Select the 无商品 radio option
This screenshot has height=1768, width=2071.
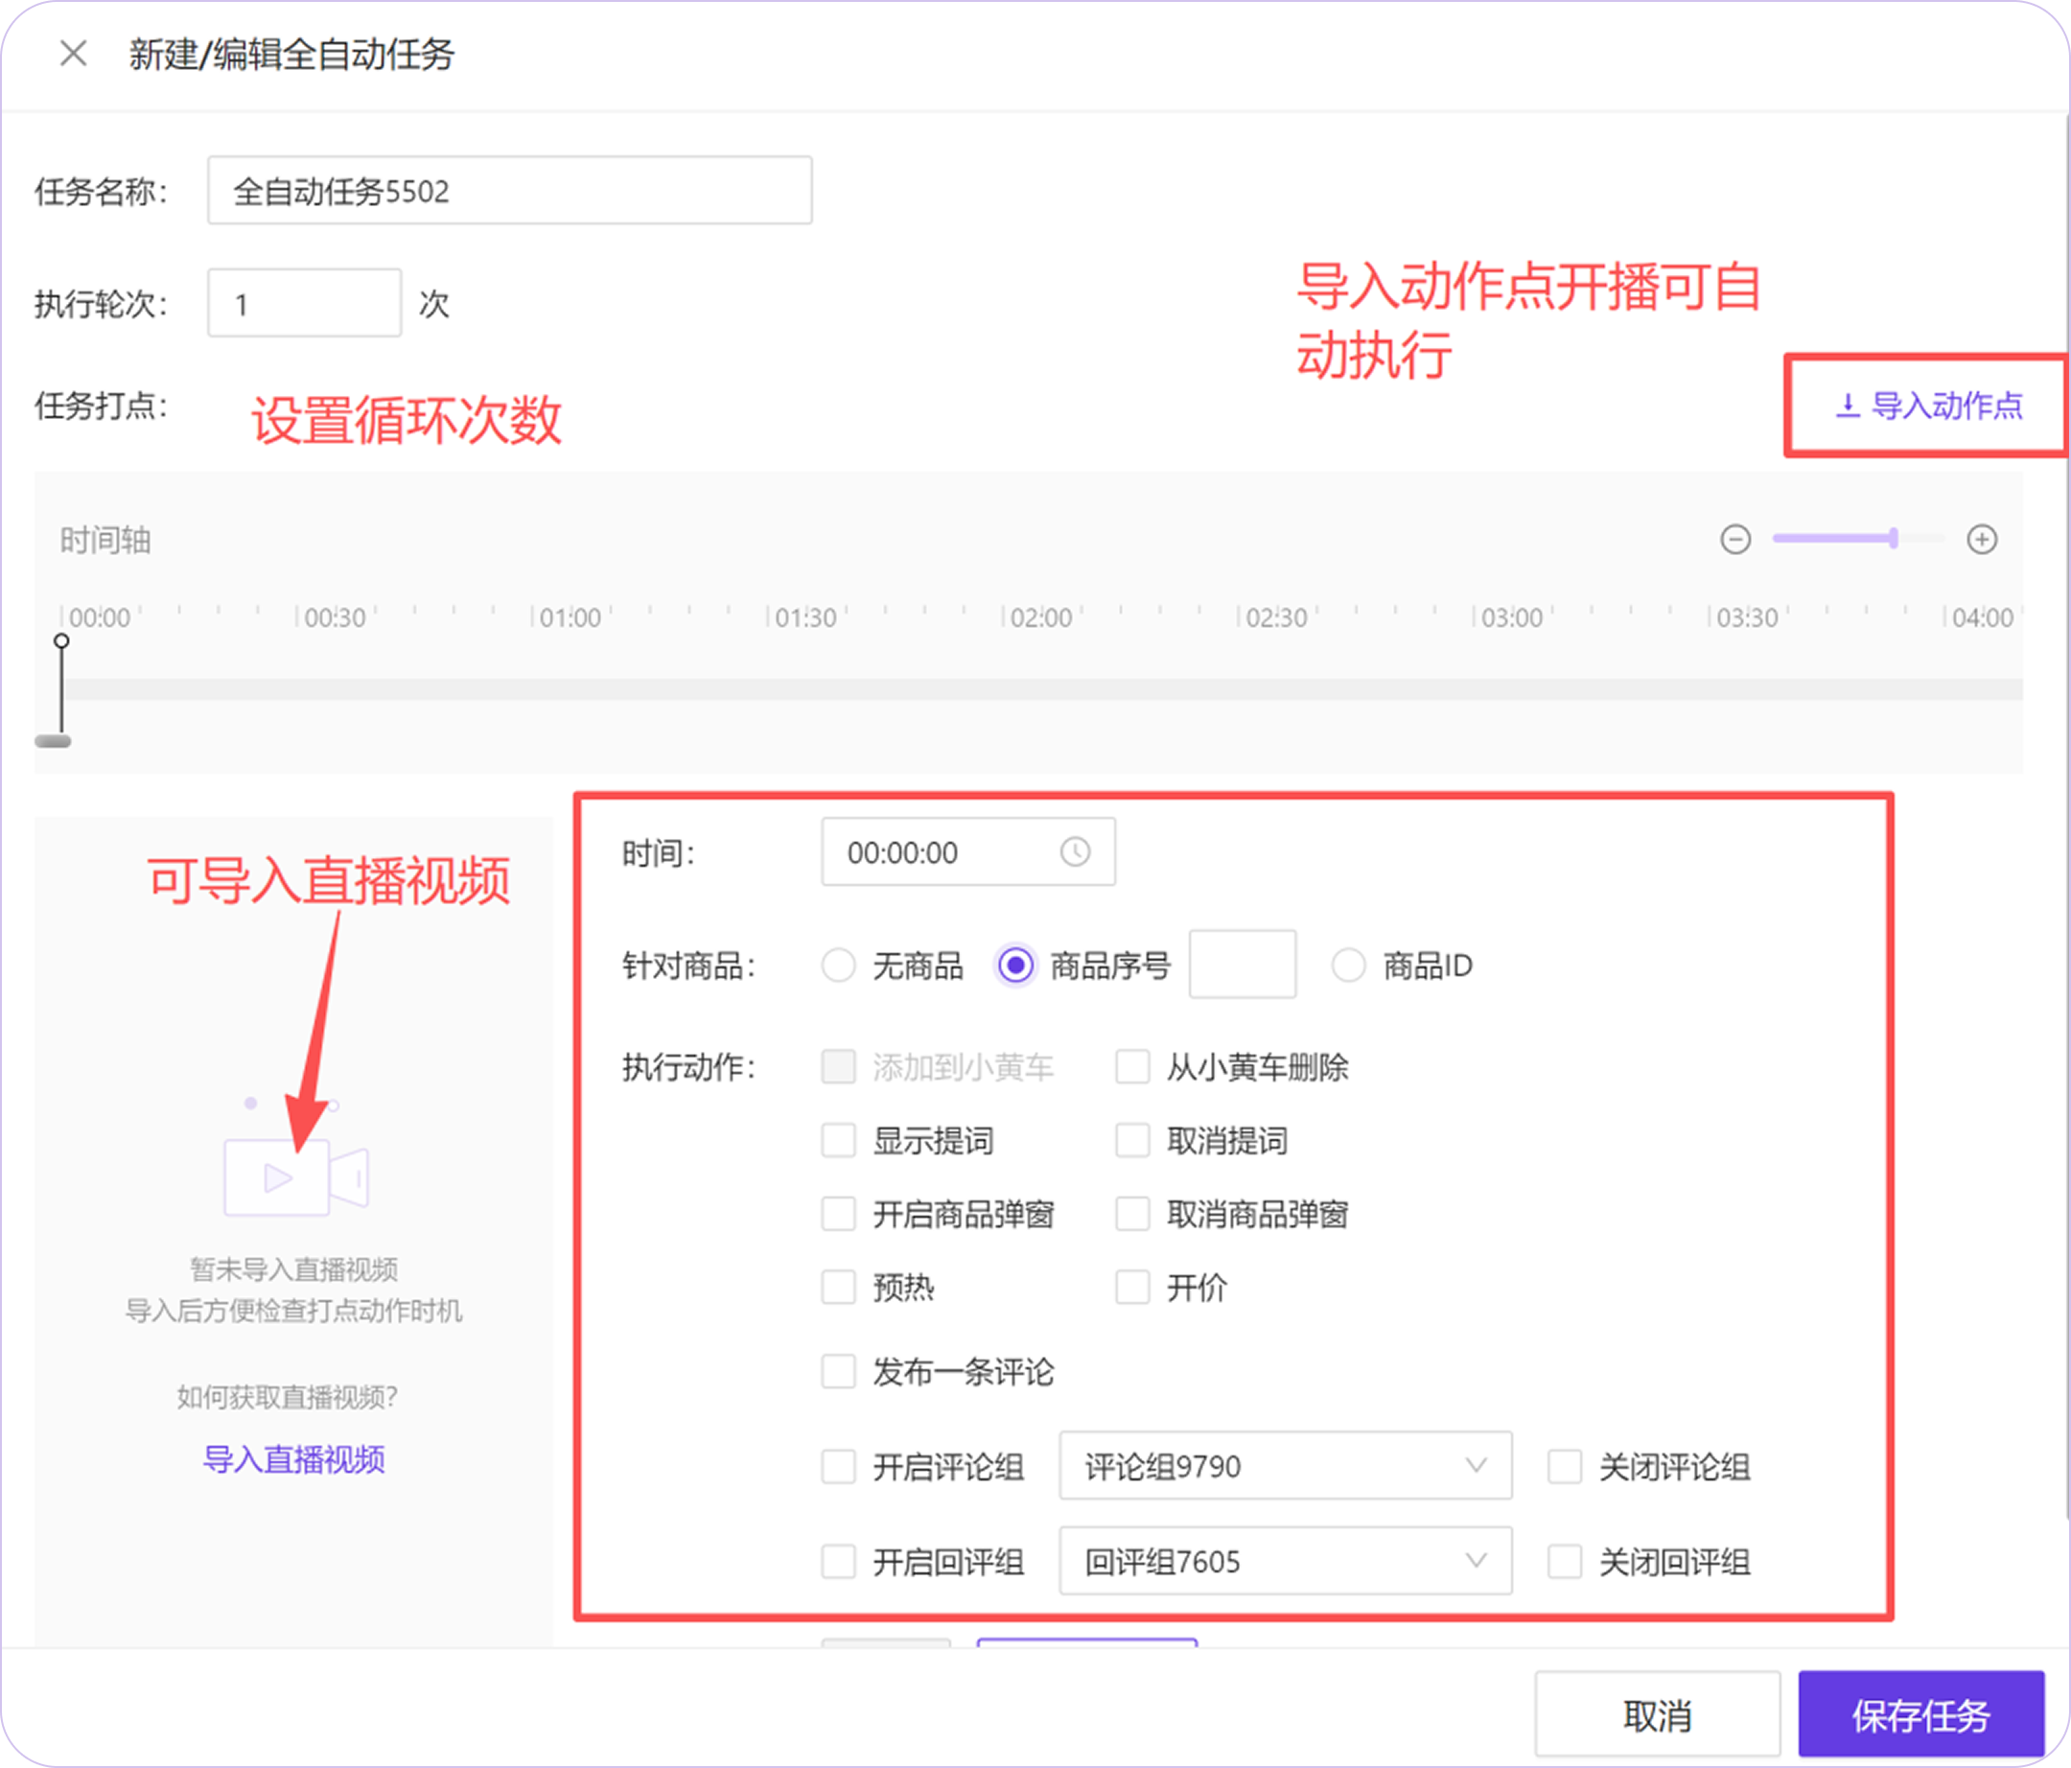click(838, 965)
